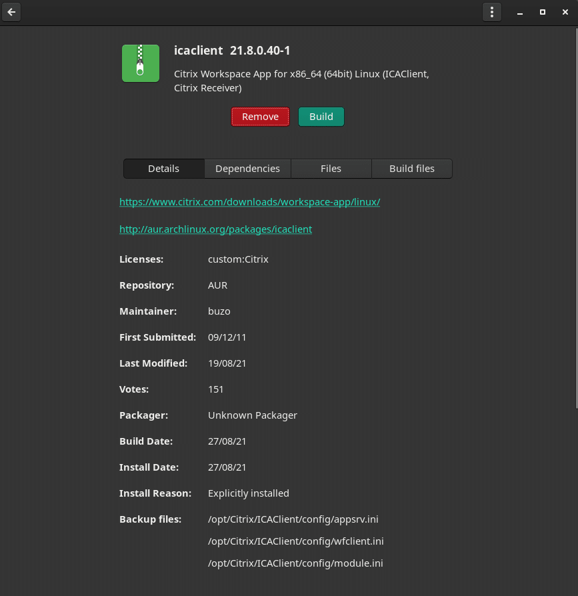Close the package manager window
578x596 pixels.
click(x=565, y=12)
